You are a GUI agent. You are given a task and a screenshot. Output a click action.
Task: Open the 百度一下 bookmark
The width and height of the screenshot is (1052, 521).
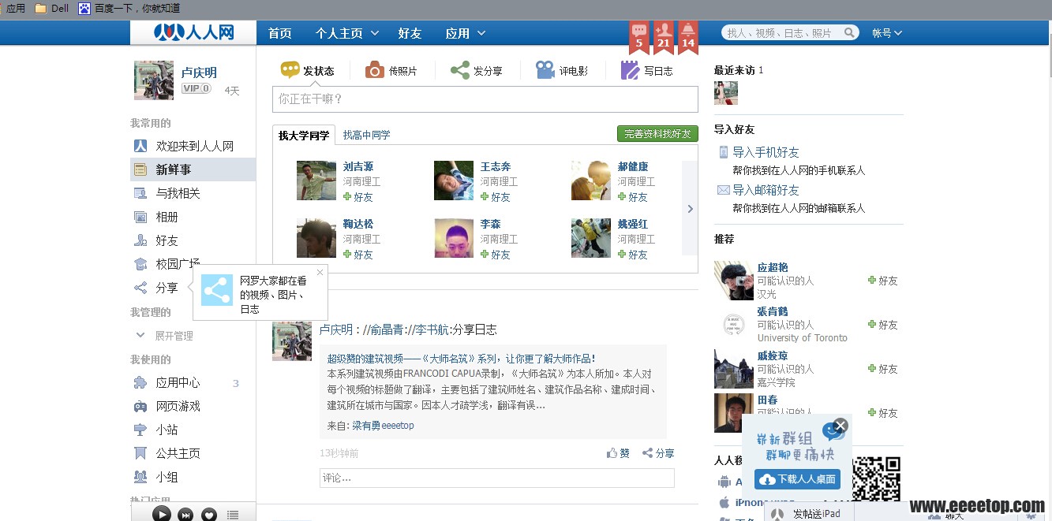[129, 9]
